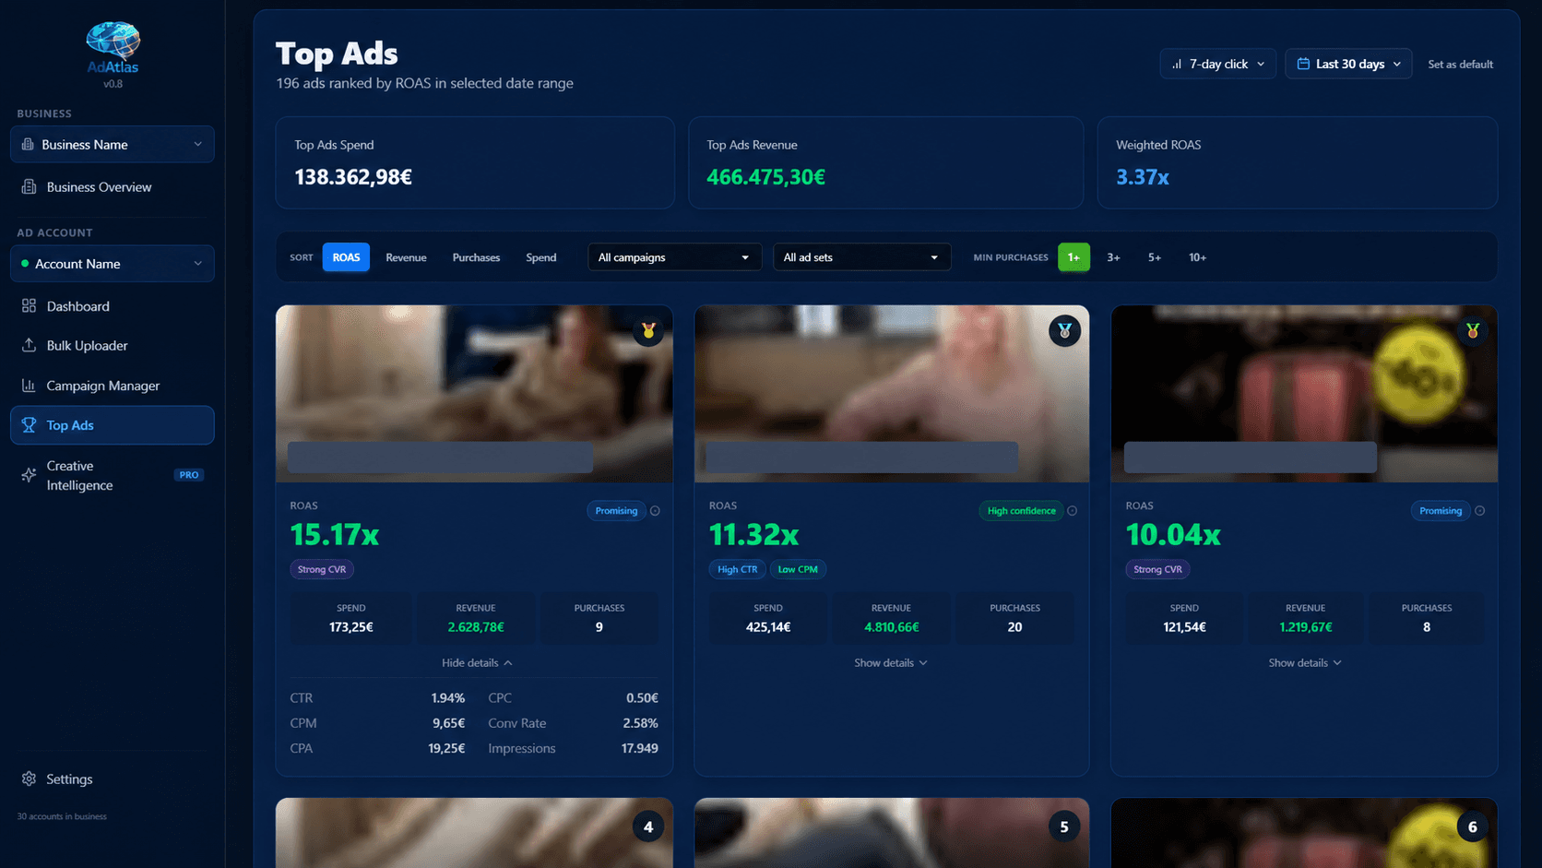Open the third ad creative thumbnail
The height and width of the screenshot is (868, 1542).
click(1304, 394)
